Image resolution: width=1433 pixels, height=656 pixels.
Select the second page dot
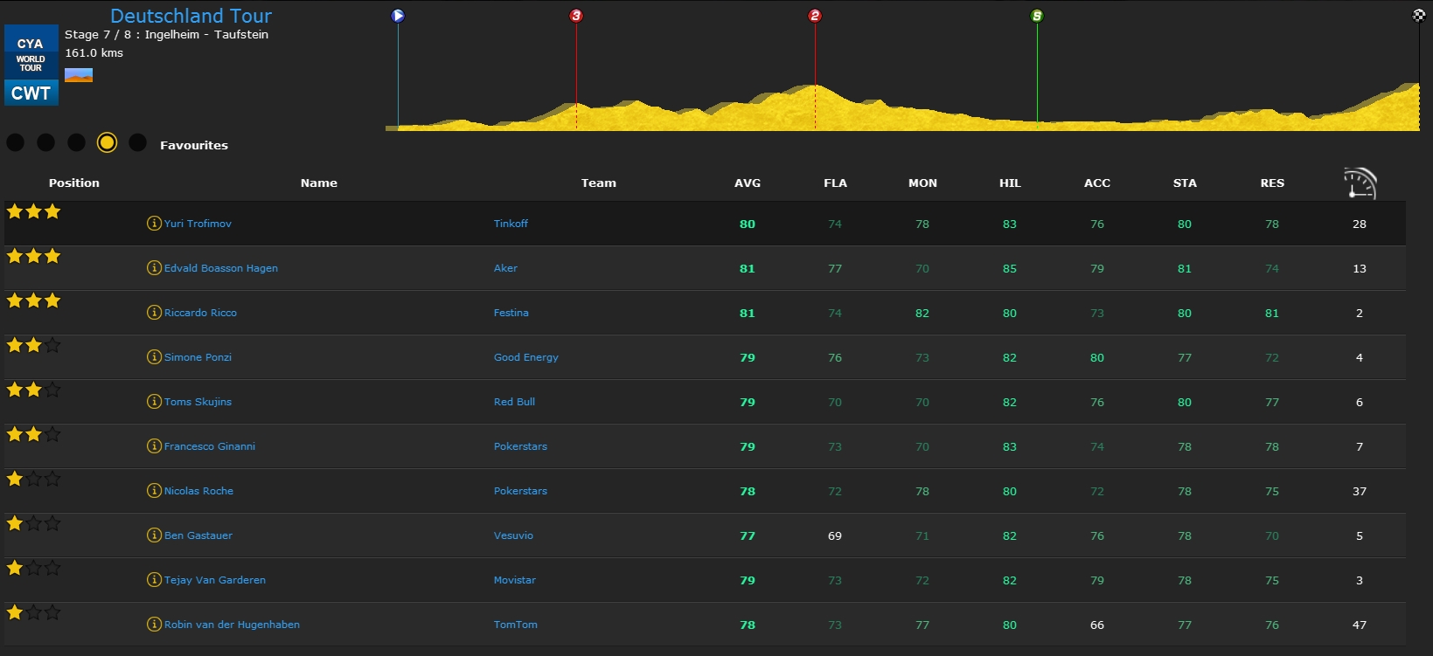(x=46, y=142)
